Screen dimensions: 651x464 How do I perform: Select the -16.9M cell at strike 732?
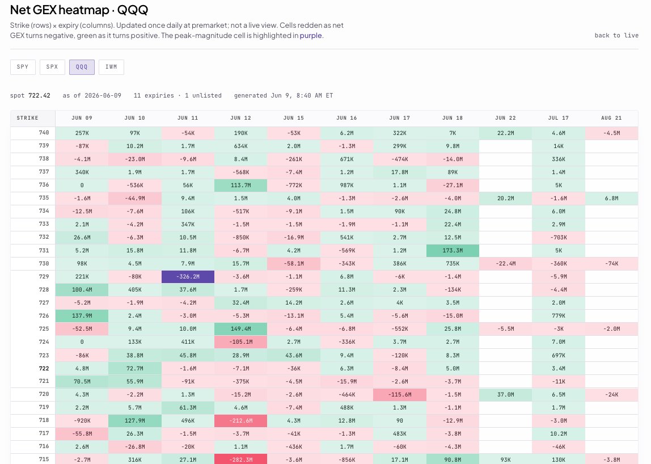(294, 238)
